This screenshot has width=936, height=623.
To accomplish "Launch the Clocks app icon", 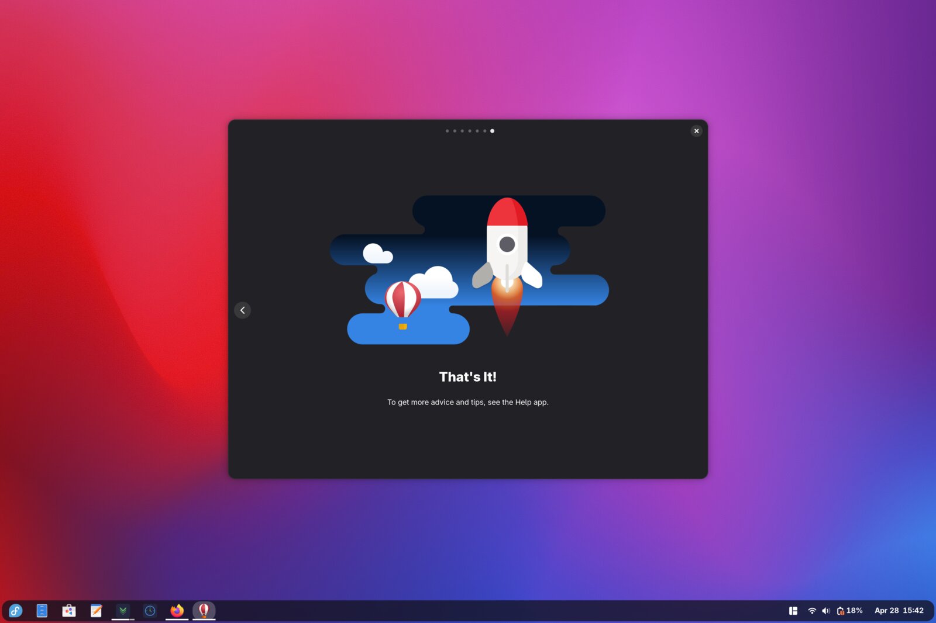I will coord(150,611).
